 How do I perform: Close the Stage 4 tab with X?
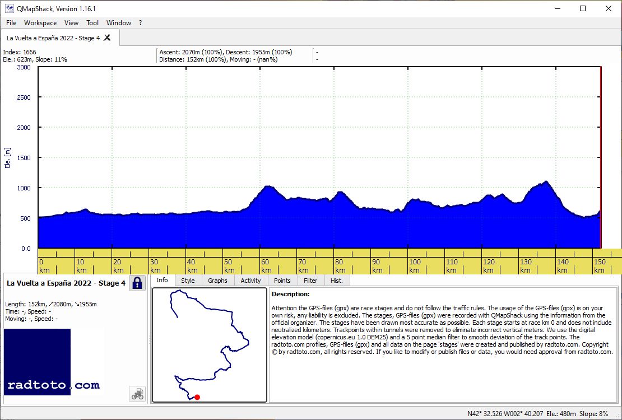(107, 38)
